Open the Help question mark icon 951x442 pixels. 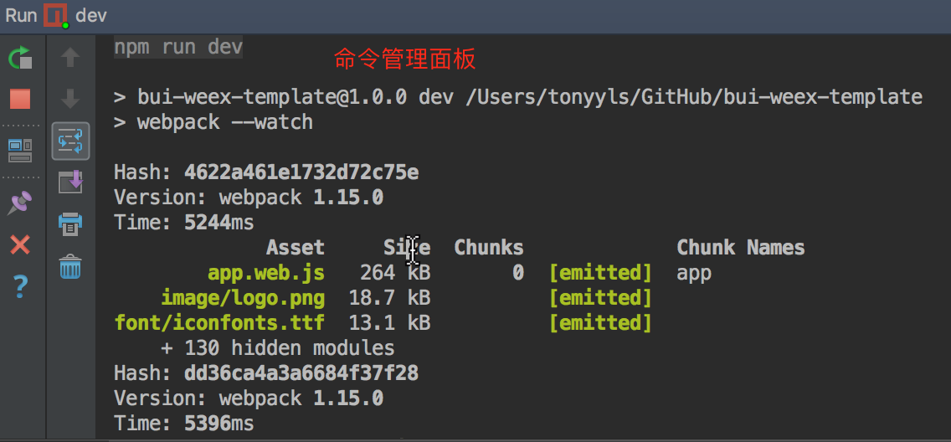(x=19, y=288)
